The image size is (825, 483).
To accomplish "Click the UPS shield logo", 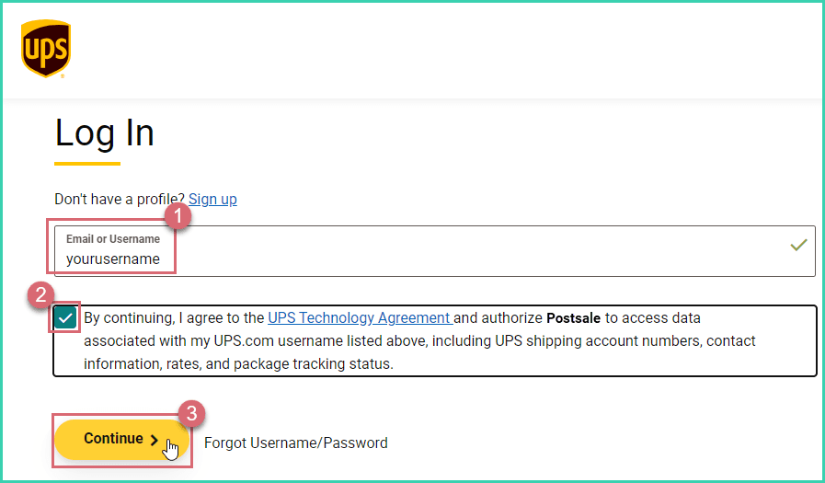I will coord(45,49).
